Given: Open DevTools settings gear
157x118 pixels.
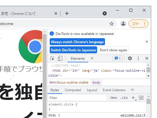Looking at the screenshot, I should (130, 58).
